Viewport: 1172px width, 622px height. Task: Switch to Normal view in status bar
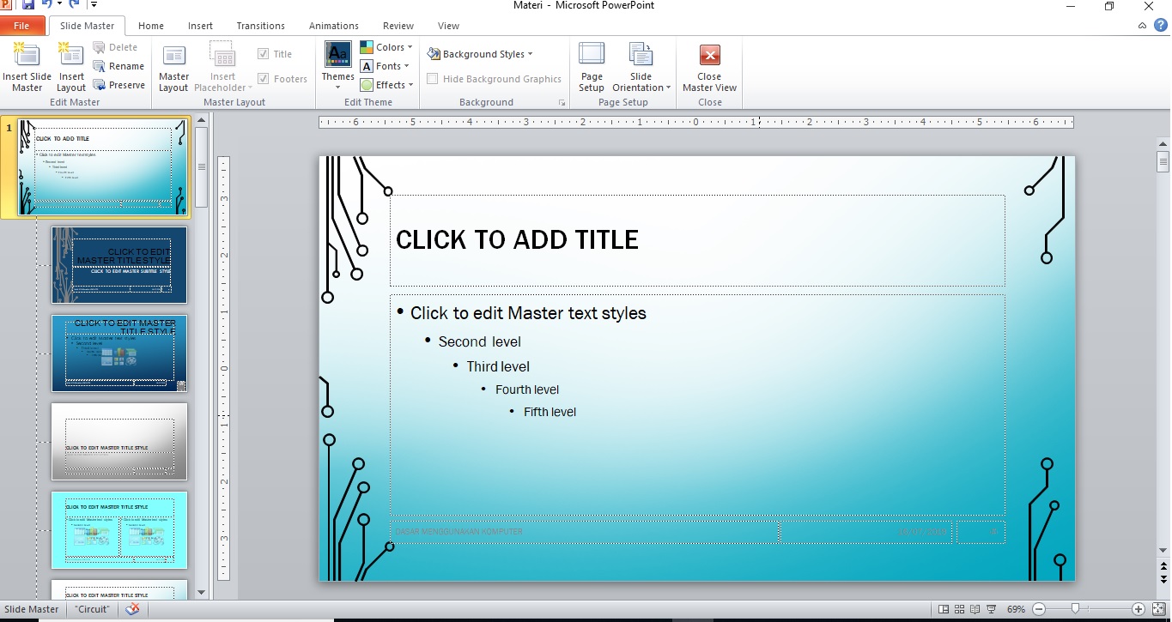944,609
